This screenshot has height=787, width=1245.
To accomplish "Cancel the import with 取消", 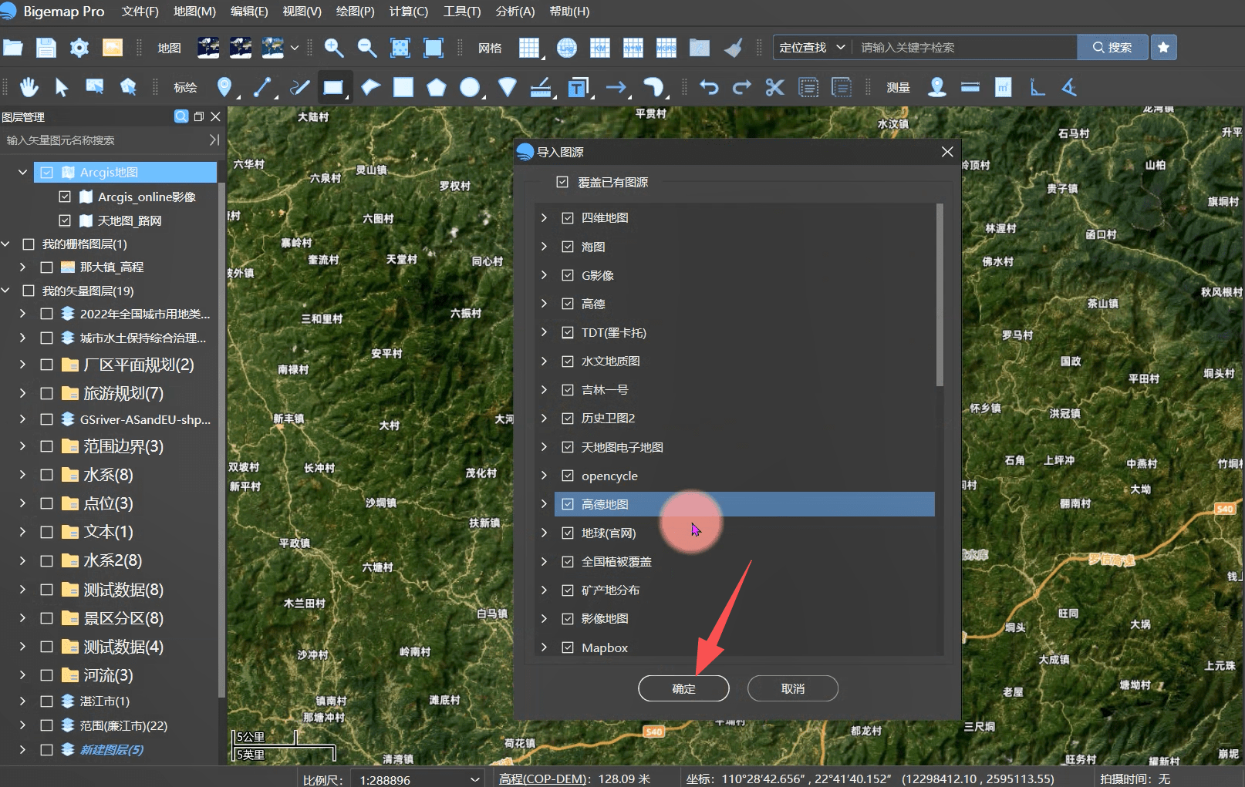I will 793,688.
